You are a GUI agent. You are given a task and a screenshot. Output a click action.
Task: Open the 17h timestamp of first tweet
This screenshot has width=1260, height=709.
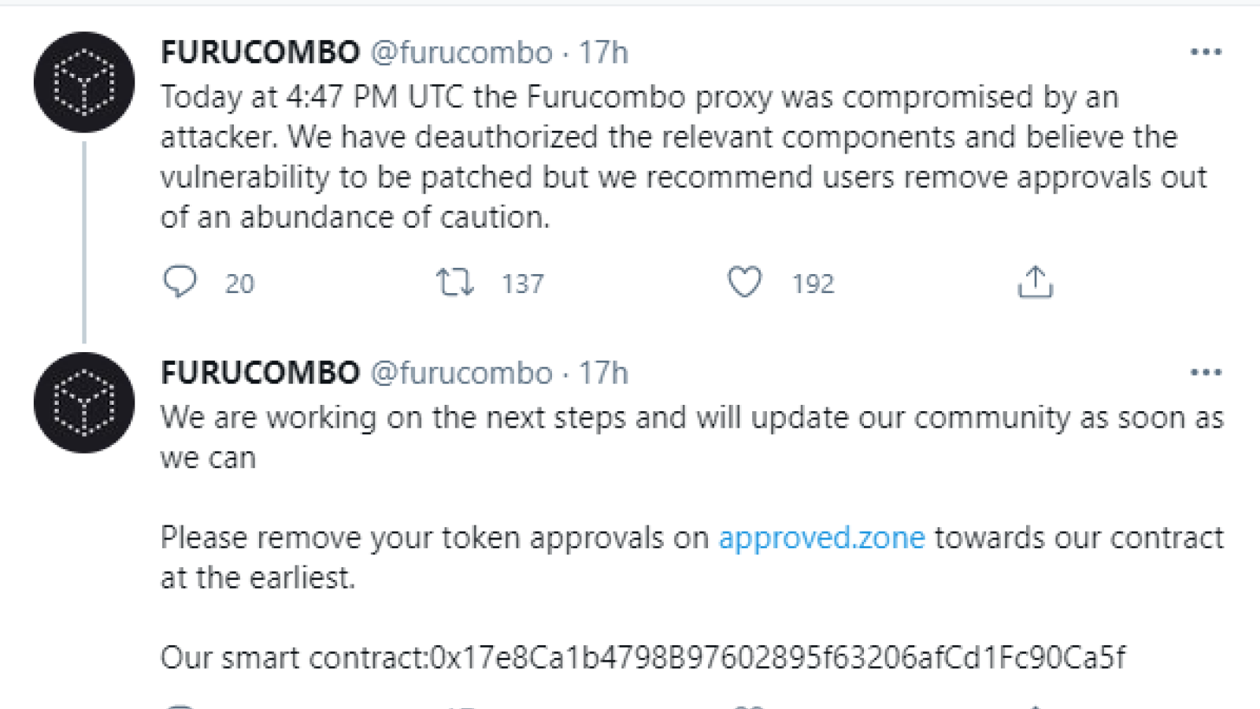pos(603,53)
